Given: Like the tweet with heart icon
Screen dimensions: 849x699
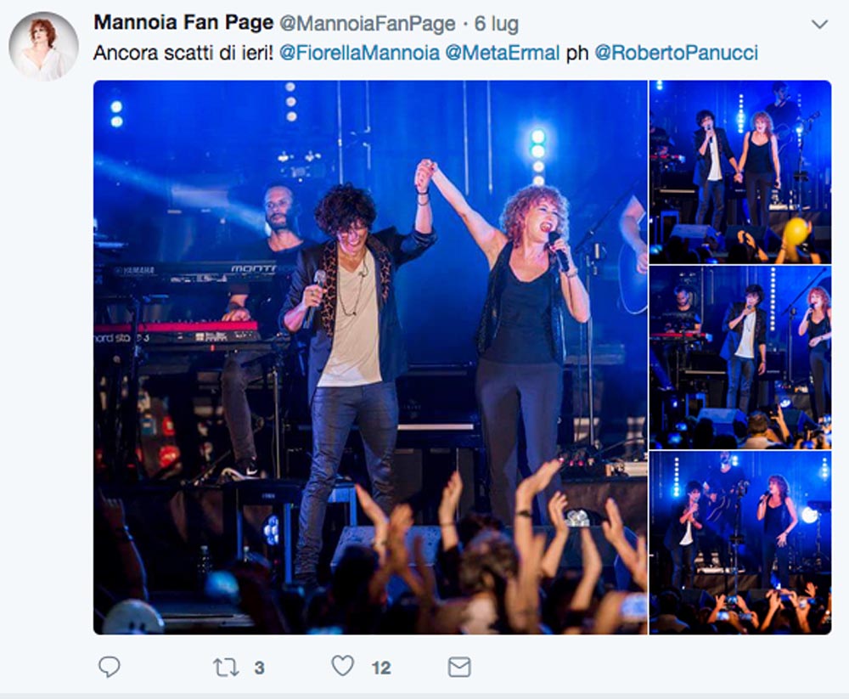Looking at the screenshot, I should pos(343,666).
